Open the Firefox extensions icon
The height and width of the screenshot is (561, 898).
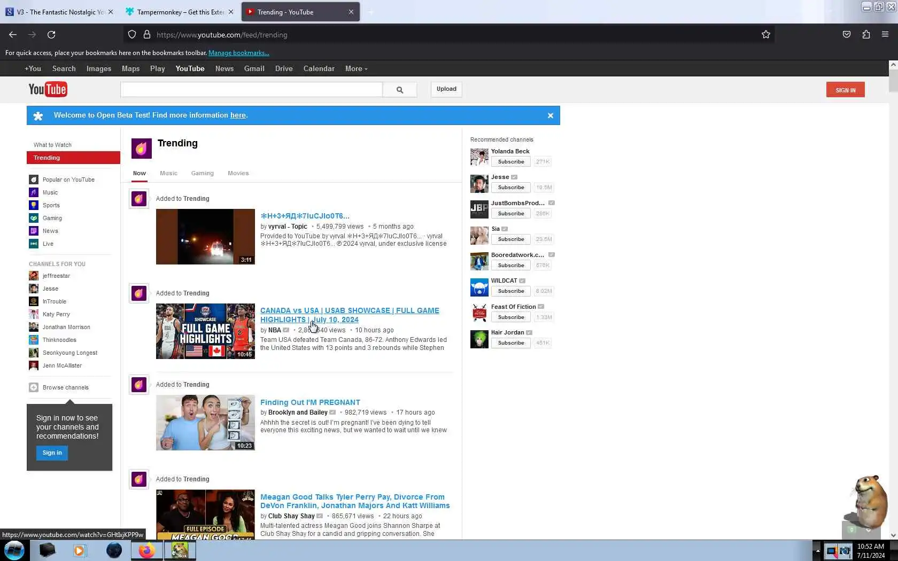pyautogui.click(x=866, y=35)
